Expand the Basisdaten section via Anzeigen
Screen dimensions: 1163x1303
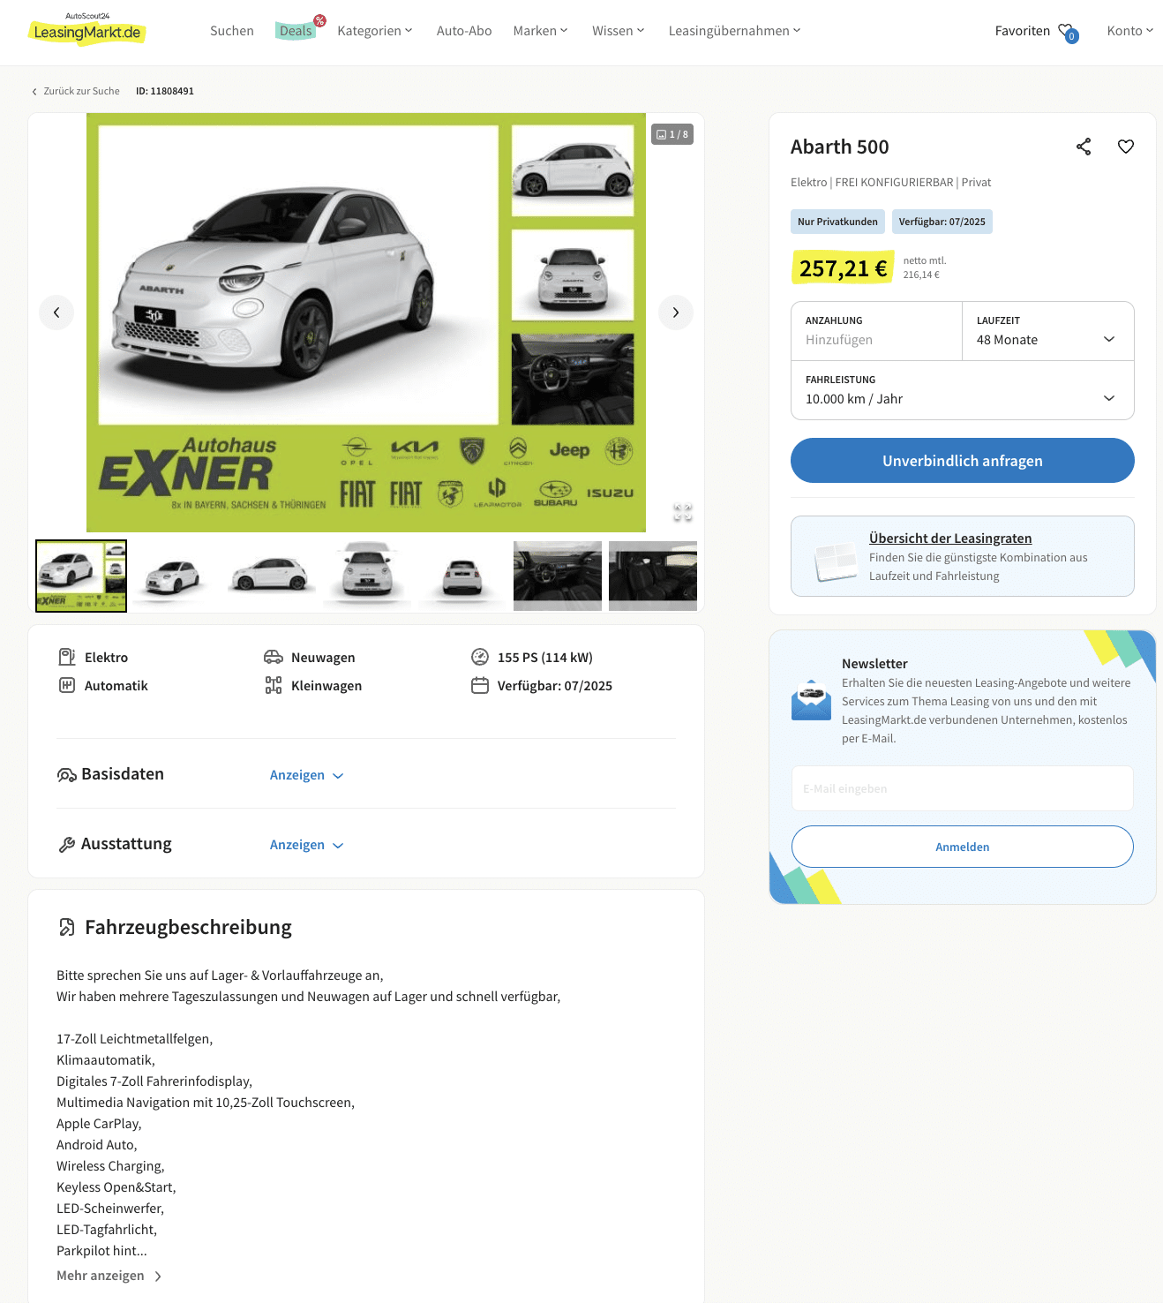click(306, 775)
